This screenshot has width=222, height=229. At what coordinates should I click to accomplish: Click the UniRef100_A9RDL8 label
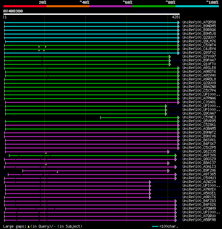coord(199,79)
